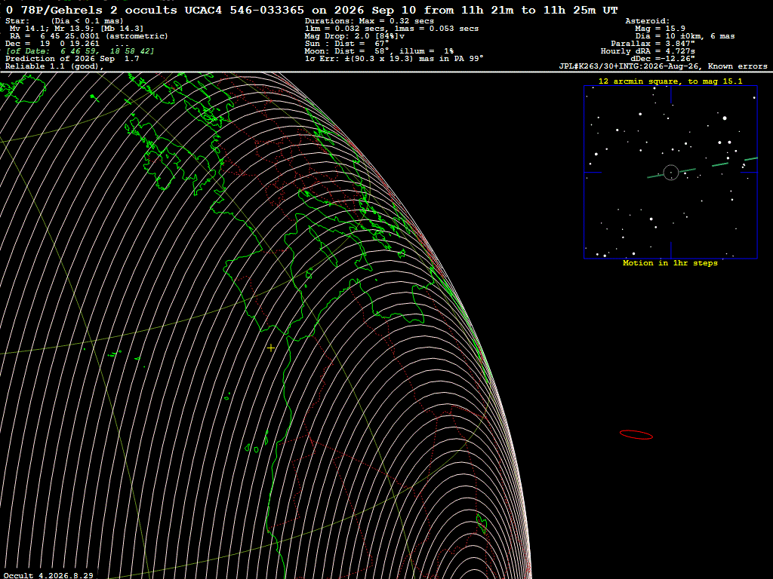Click the star RA astrometric value

[x=89, y=36]
